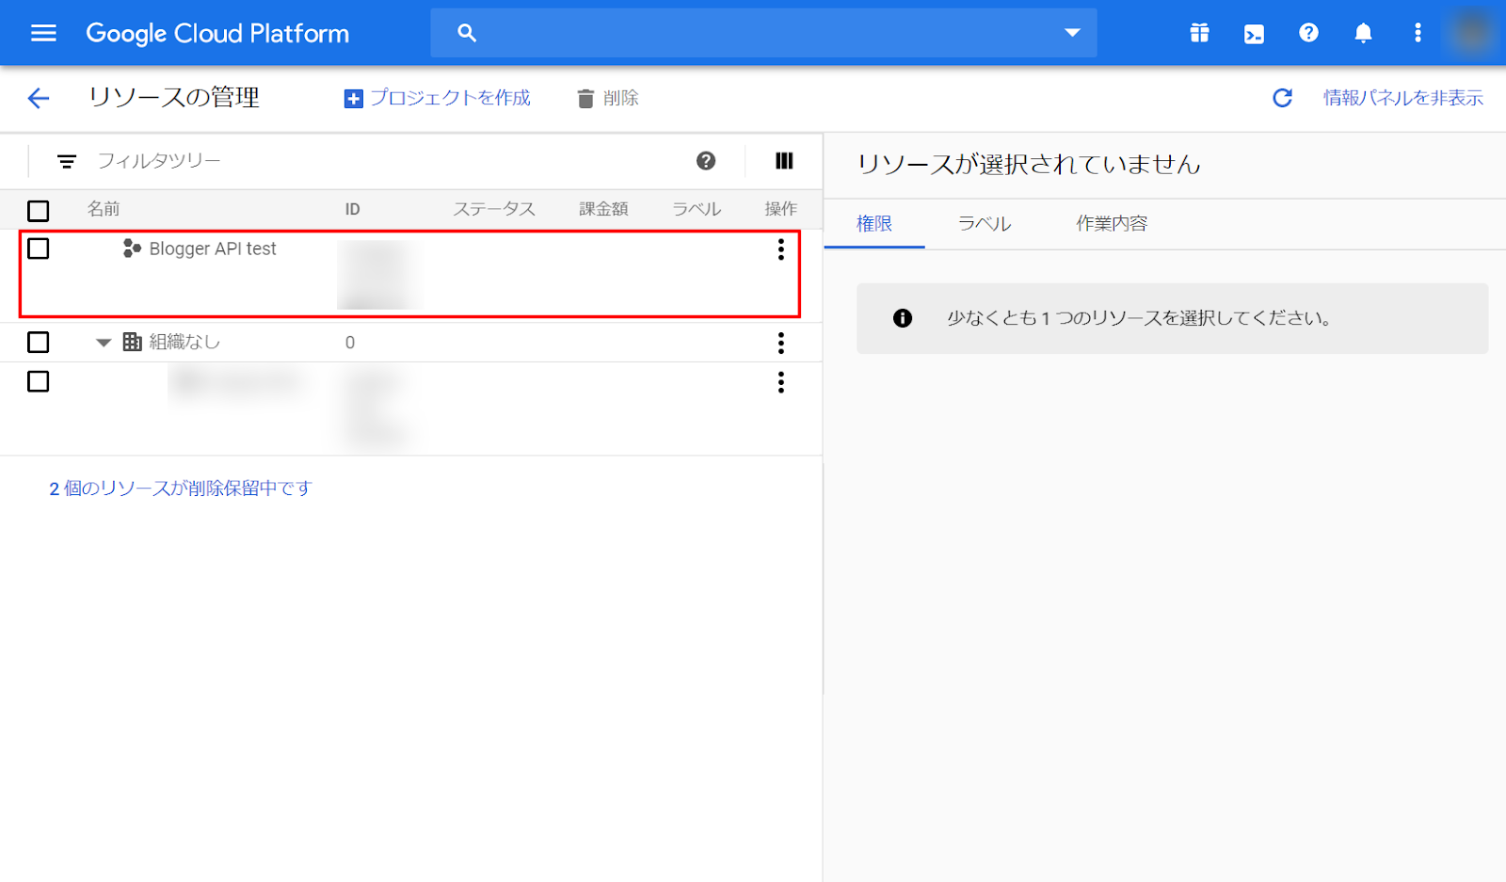Click the 課金額 column header
The image size is (1506, 882).
coord(603,209)
